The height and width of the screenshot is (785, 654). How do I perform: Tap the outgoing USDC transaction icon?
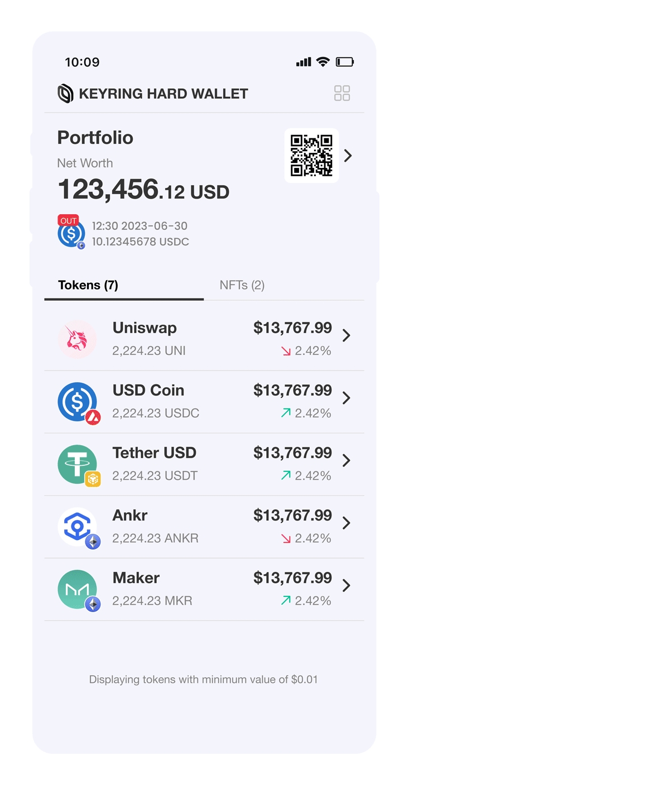point(71,233)
